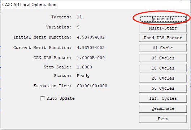Exit the Local Optimization dialog
The height and width of the screenshot is (130, 191).
(x=163, y=119)
